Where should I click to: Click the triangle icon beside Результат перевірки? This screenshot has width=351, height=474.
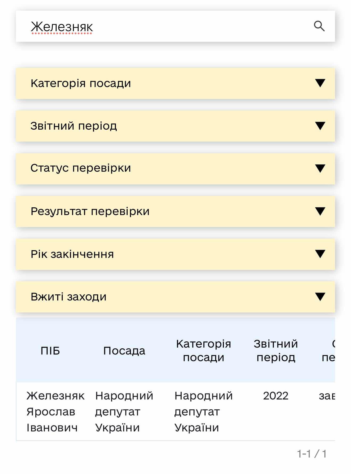tap(320, 211)
